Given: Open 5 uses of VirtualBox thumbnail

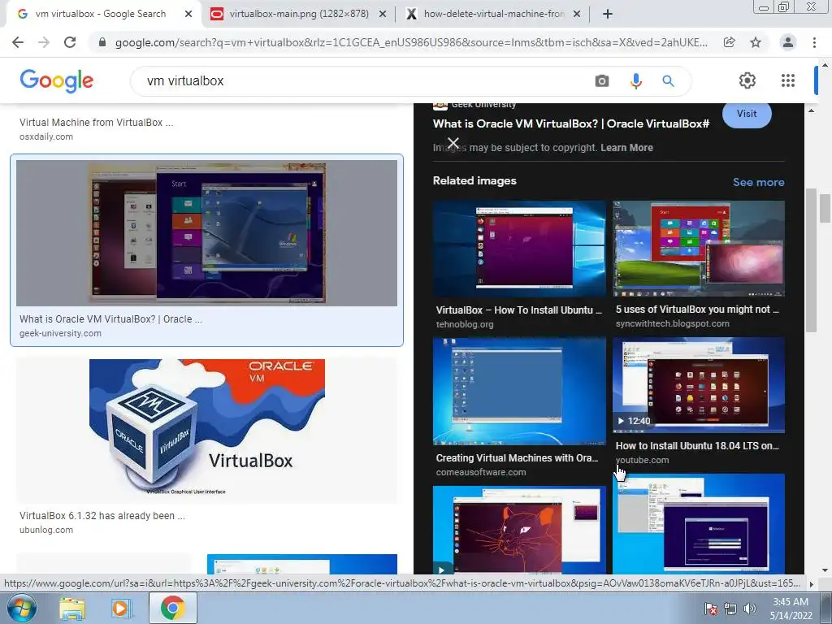Looking at the screenshot, I should click(x=698, y=249).
